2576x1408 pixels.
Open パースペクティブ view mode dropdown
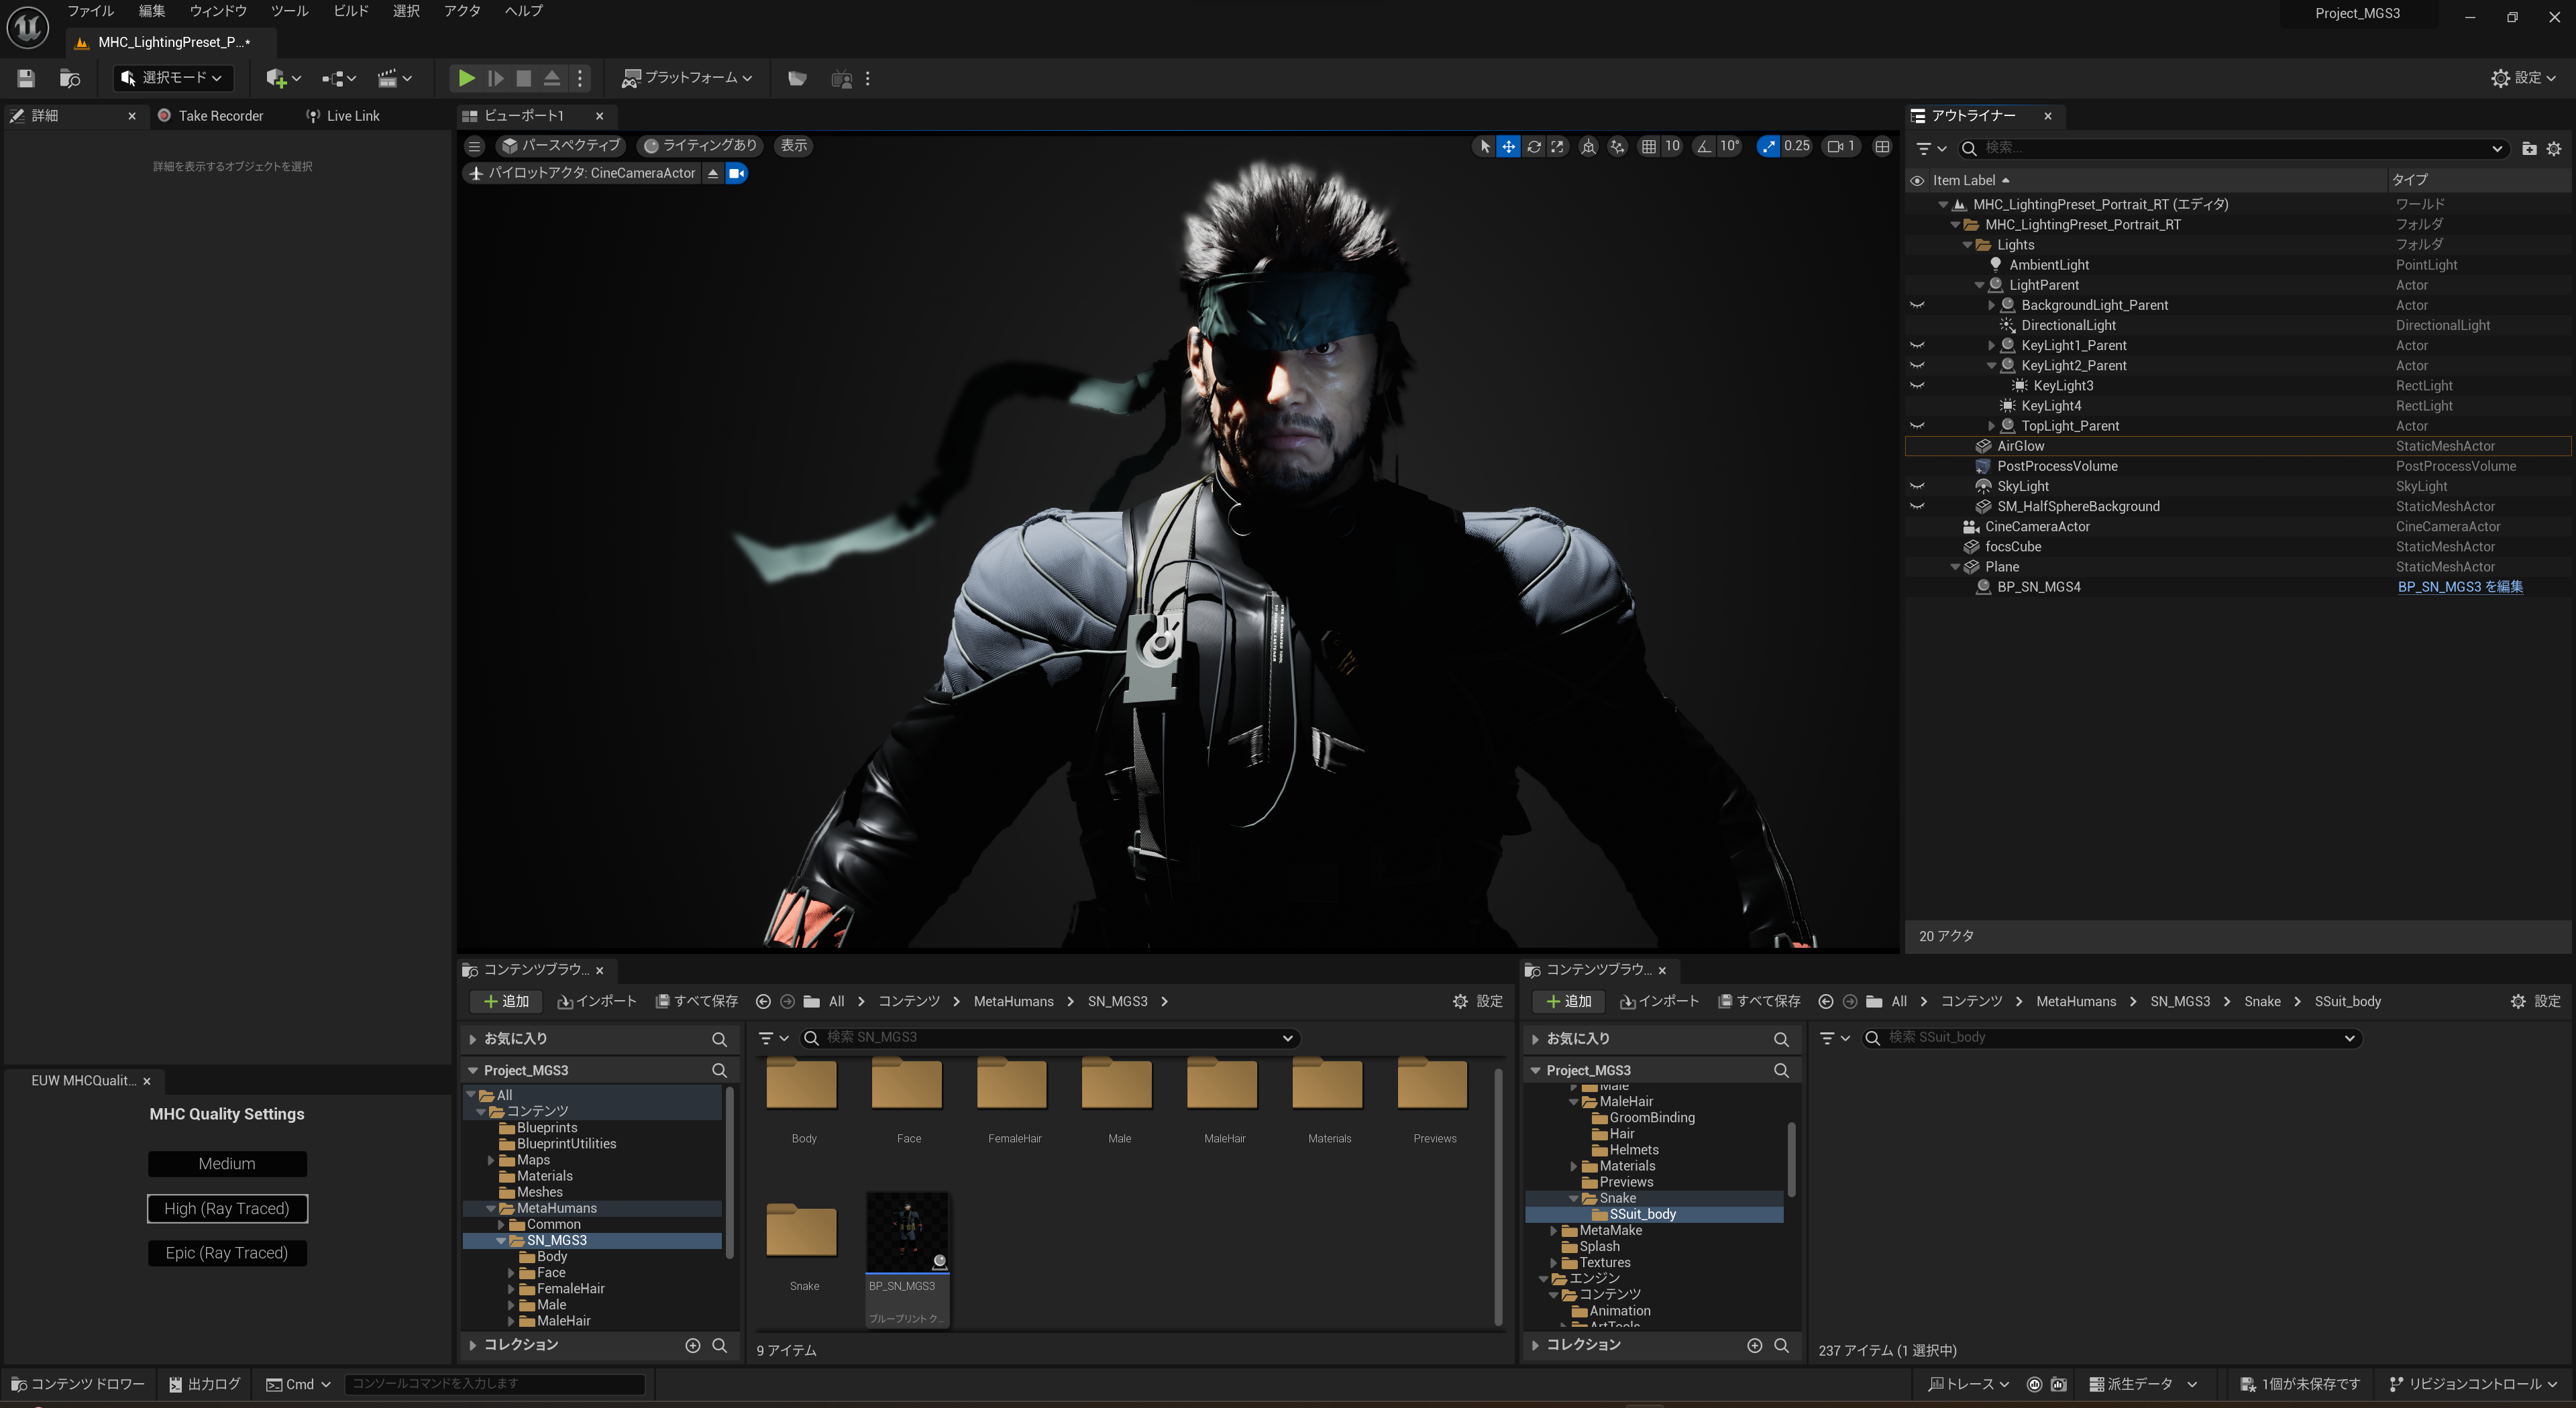click(561, 146)
